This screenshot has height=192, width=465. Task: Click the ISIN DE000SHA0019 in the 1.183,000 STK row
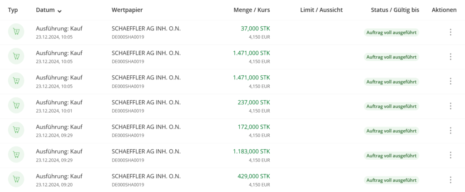pyautogui.click(x=128, y=160)
